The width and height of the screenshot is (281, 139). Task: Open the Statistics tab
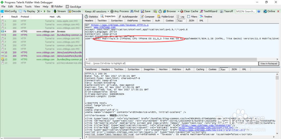[x=91, y=17]
